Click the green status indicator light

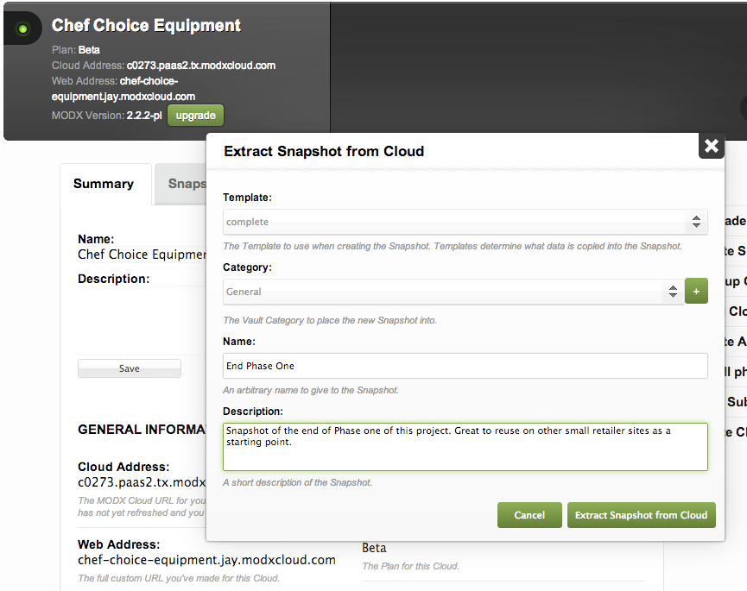tap(23, 29)
